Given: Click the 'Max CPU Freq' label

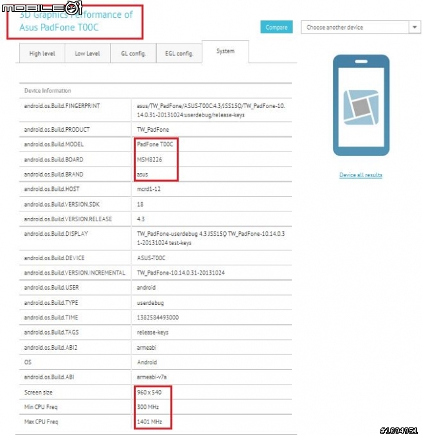Looking at the screenshot, I should tap(41, 422).
